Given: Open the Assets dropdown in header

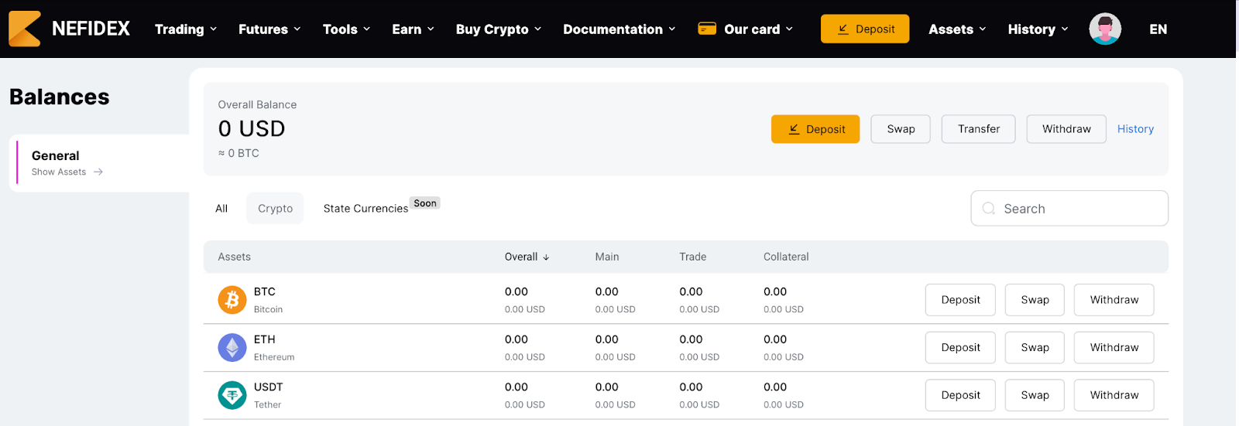Looking at the screenshot, I should click(x=957, y=29).
